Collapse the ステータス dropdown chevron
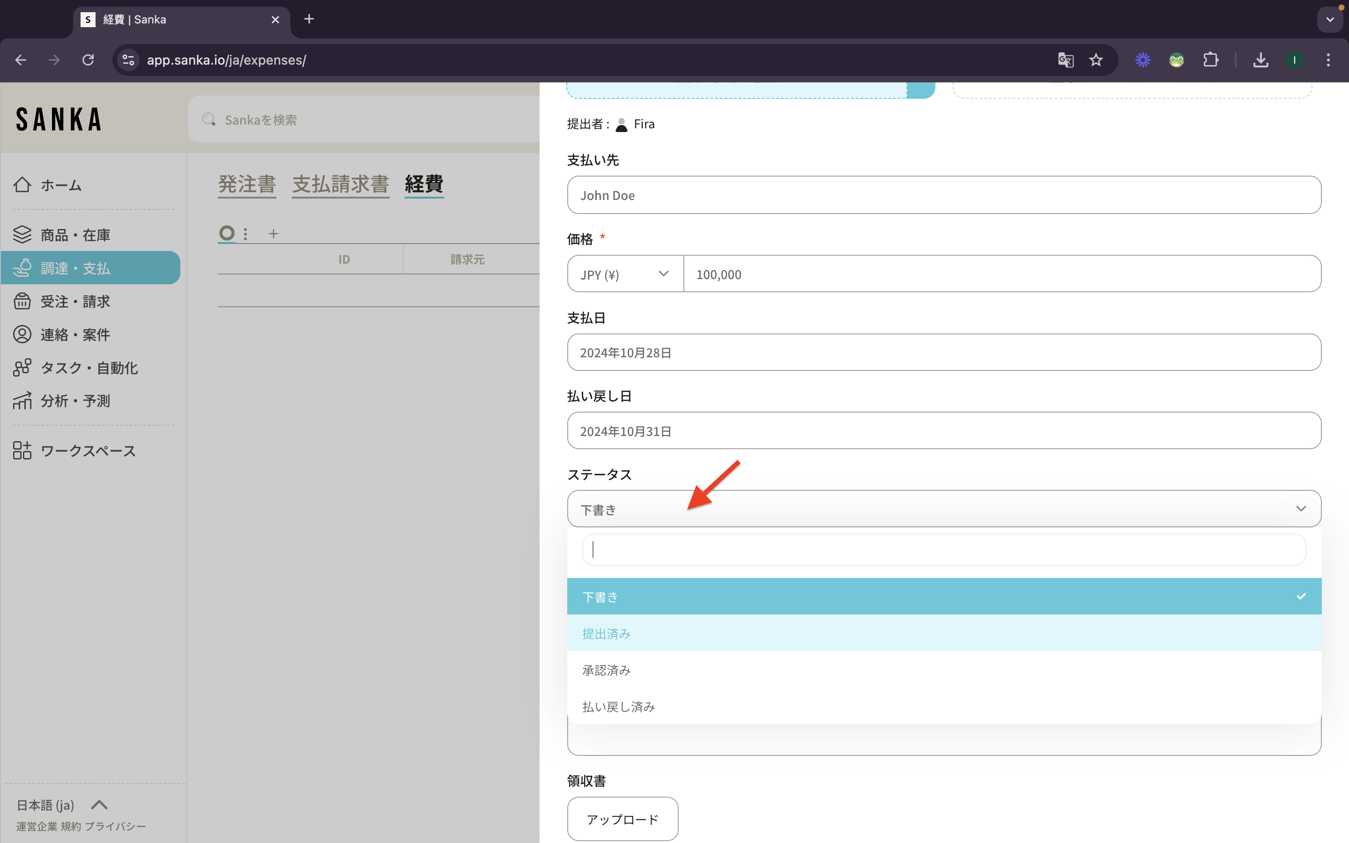 [1300, 509]
